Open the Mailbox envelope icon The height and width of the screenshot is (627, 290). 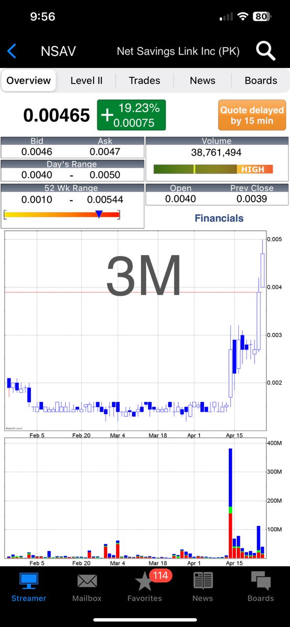pos(87,581)
